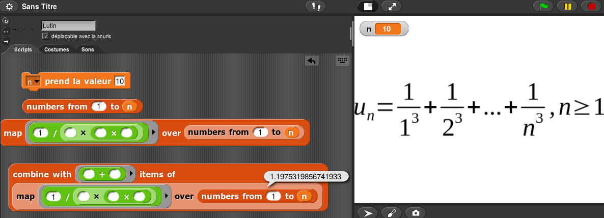Stop all scripts with red button

[592, 7]
